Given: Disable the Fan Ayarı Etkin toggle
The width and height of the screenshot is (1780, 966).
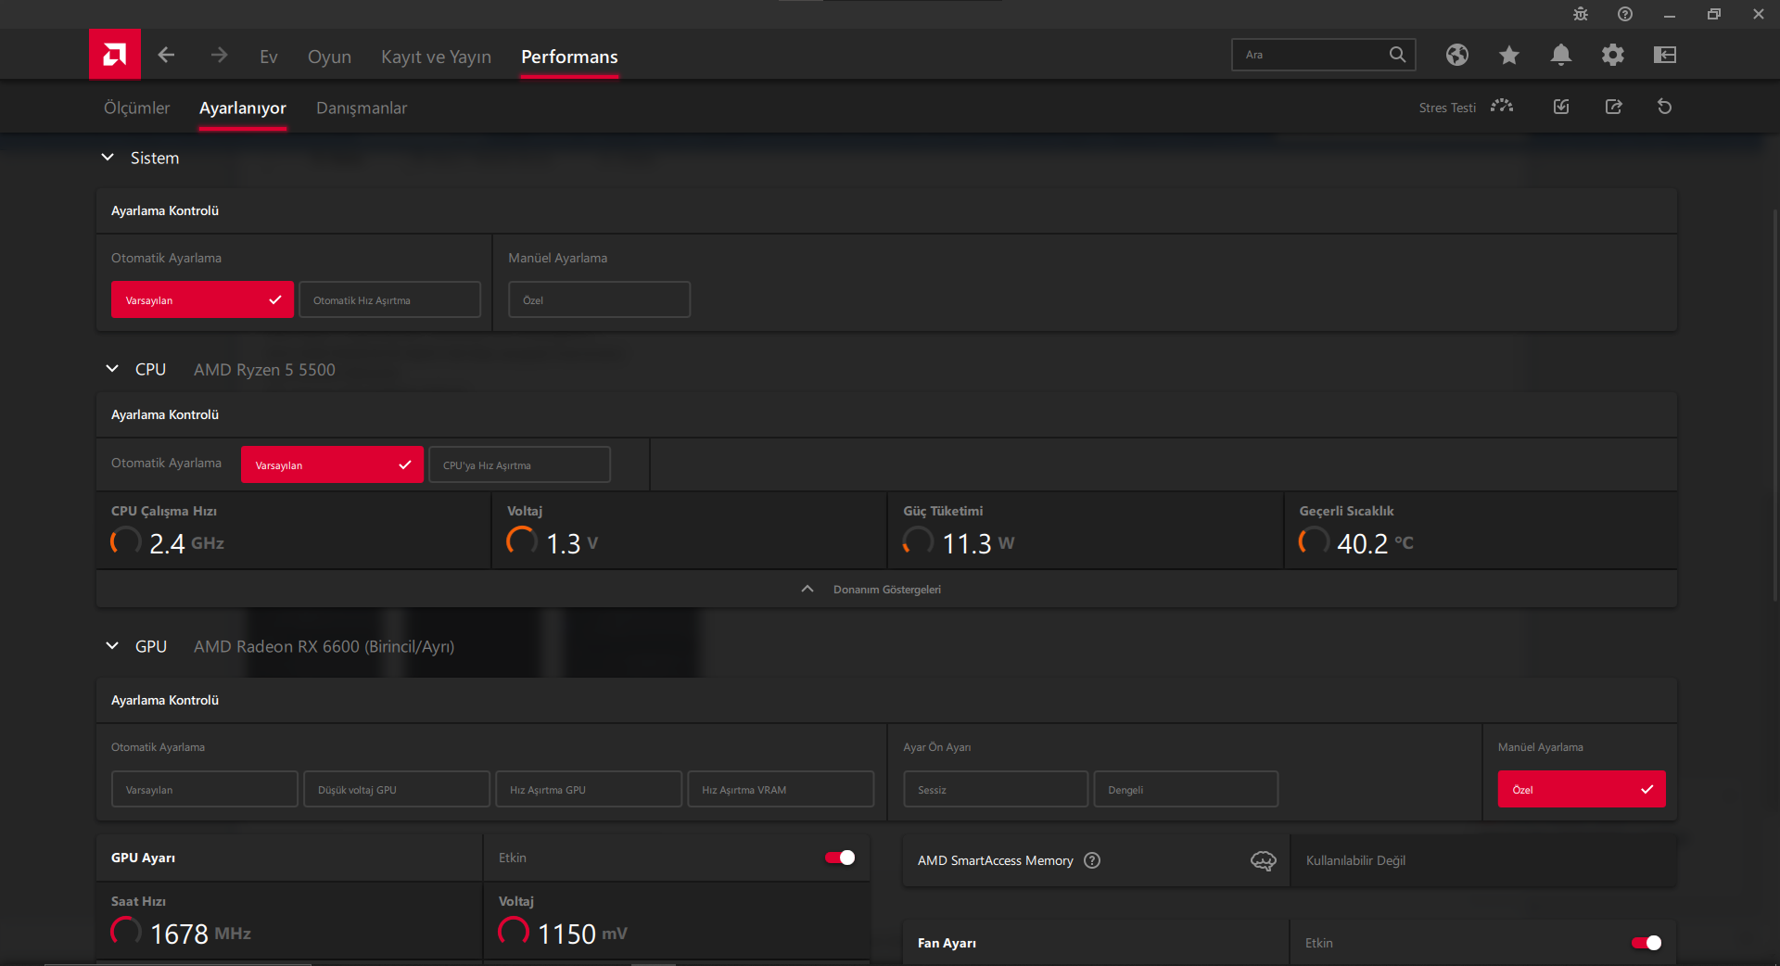Looking at the screenshot, I should (1646, 943).
